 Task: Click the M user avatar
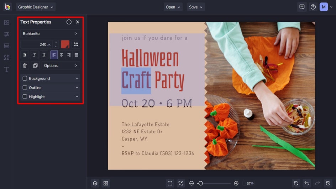(x=324, y=7)
